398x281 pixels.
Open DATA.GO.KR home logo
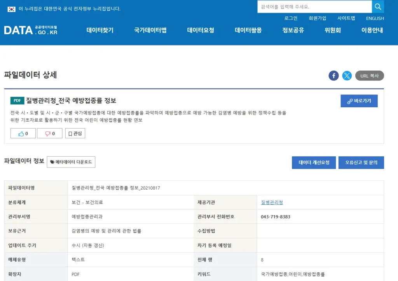[x=31, y=30]
